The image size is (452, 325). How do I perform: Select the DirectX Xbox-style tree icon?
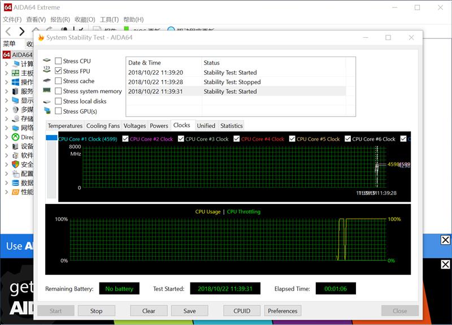tap(16, 137)
